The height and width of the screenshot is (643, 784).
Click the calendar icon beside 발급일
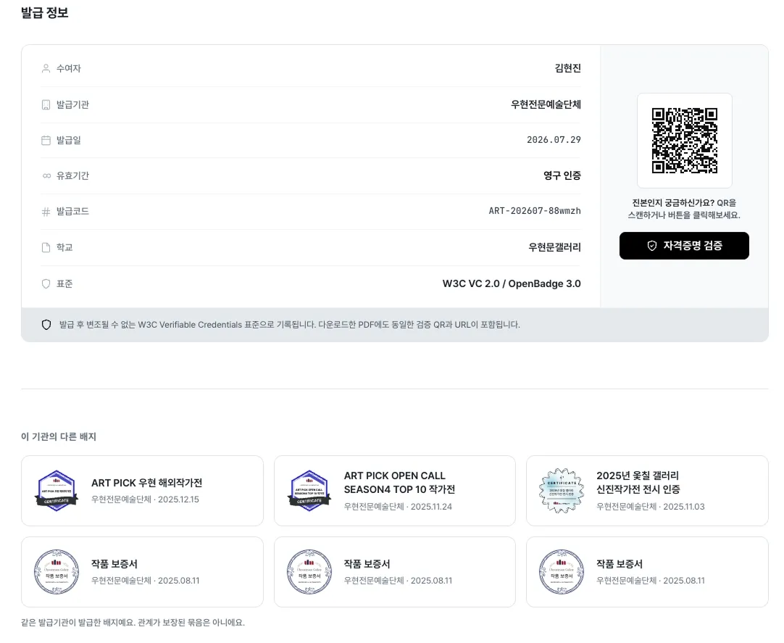coord(46,140)
